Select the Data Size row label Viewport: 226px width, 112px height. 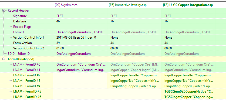coord(20,21)
